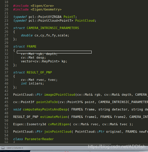Click the "double" keyword on line 27
This screenshot has height=152, width=148.
27,35
